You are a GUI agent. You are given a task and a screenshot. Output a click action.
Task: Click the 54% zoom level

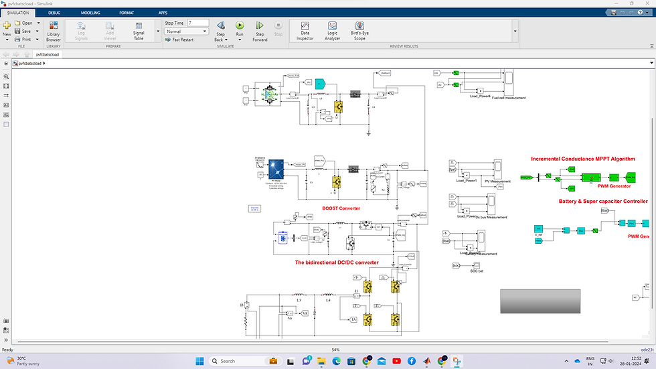pos(335,350)
